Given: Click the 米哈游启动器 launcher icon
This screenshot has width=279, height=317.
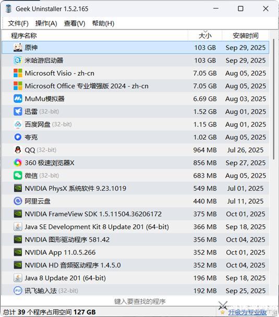Looking at the screenshot, I should [18, 60].
